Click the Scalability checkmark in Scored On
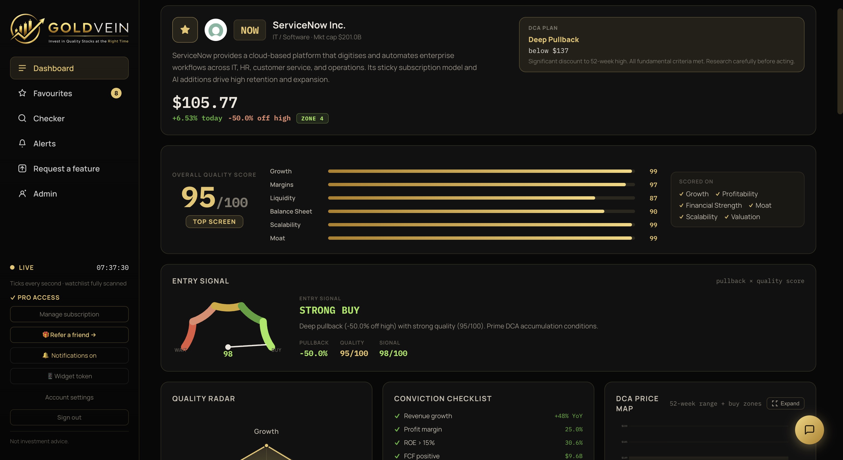Viewport: 843px width, 460px height. click(x=681, y=217)
